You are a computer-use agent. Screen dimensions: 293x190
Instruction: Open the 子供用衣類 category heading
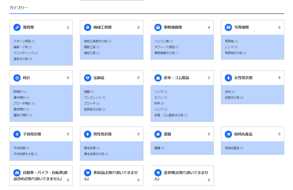coord(32,134)
